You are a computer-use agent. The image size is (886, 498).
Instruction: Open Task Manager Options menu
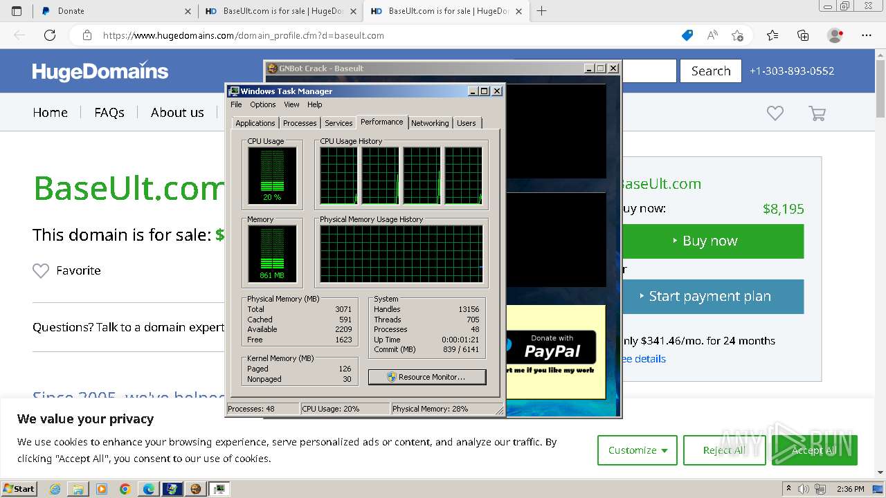263,104
